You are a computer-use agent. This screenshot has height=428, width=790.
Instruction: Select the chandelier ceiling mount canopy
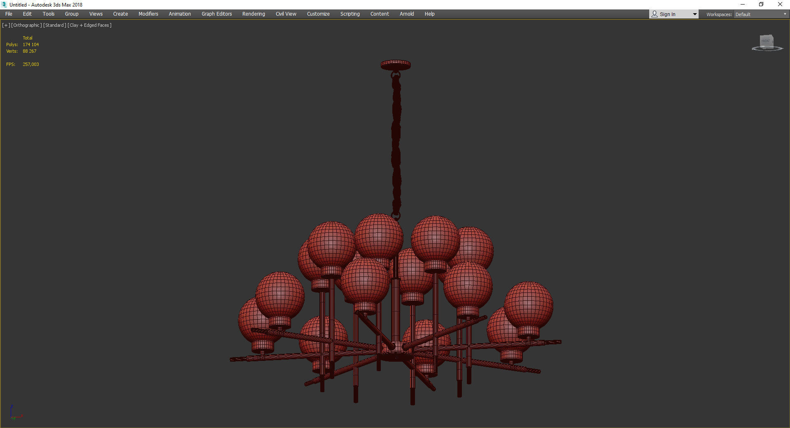tap(396, 65)
